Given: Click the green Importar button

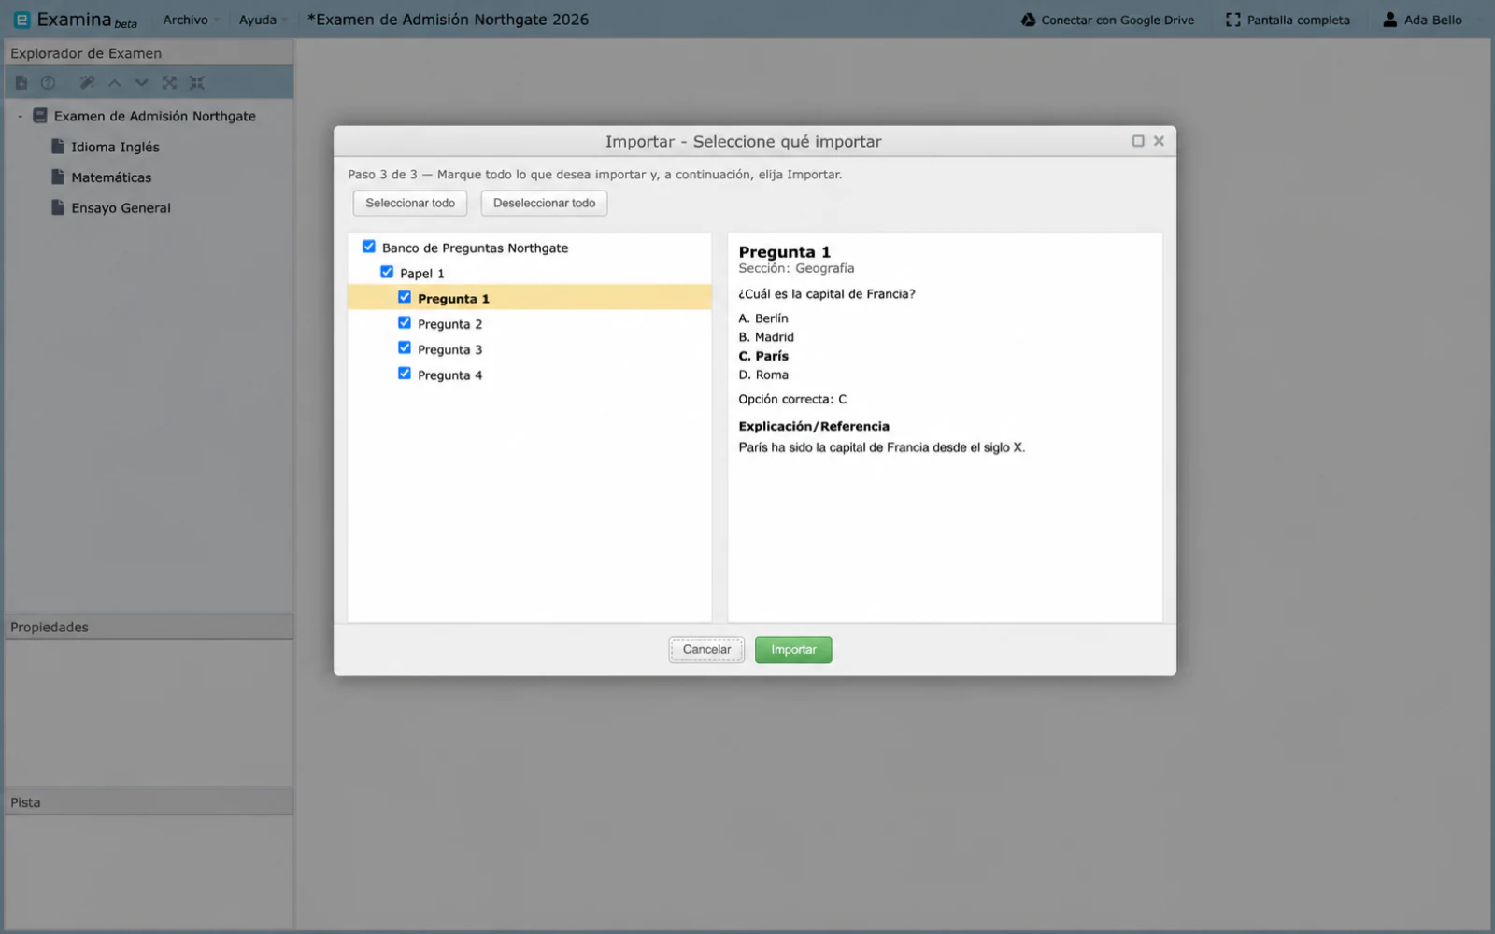Looking at the screenshot, I should tap(793, 650).
